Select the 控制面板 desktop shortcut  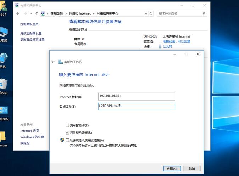coord(4,112)
